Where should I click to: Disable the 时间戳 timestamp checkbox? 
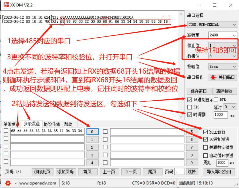pos(189,114)
